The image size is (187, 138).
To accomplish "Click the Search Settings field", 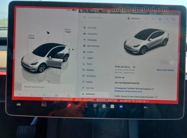I will click(95, 18).
